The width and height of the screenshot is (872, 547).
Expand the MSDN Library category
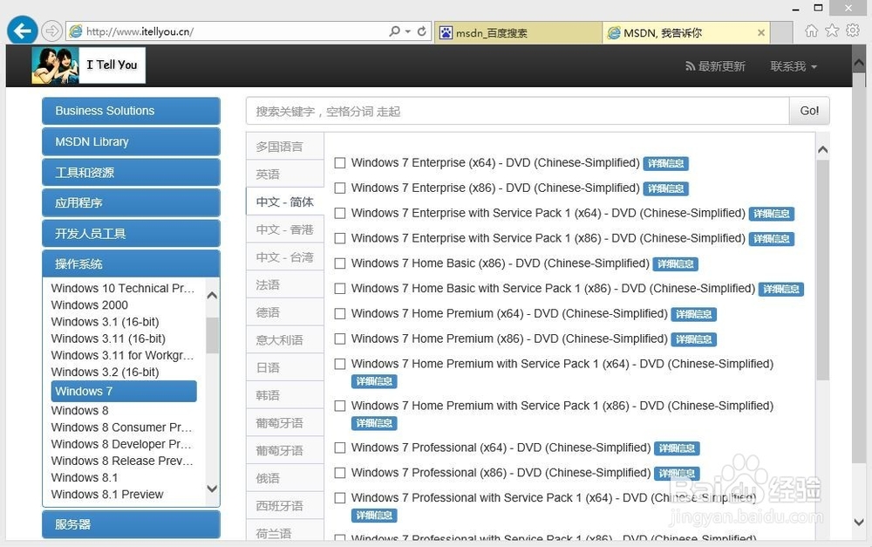pyautogui.click(x=132, y=141)
